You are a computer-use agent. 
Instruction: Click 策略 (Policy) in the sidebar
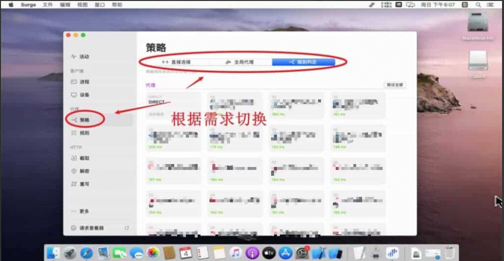tap(84, 120)
